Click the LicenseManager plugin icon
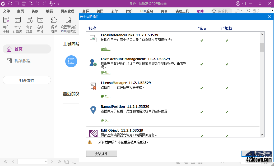The width and height of the screenshot is (274, 166). pyautogui.click(x=93, y=86)
